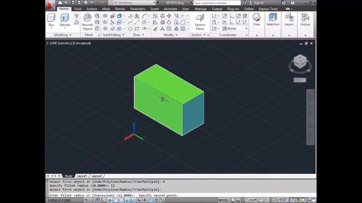Open the 3D Modeling workspace dropdown
This screenshot has width=362, height=203.
click(132, 2)
